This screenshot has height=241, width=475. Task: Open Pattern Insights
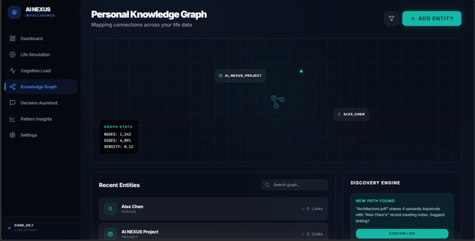pyautogui.click(x=41, y=119)
